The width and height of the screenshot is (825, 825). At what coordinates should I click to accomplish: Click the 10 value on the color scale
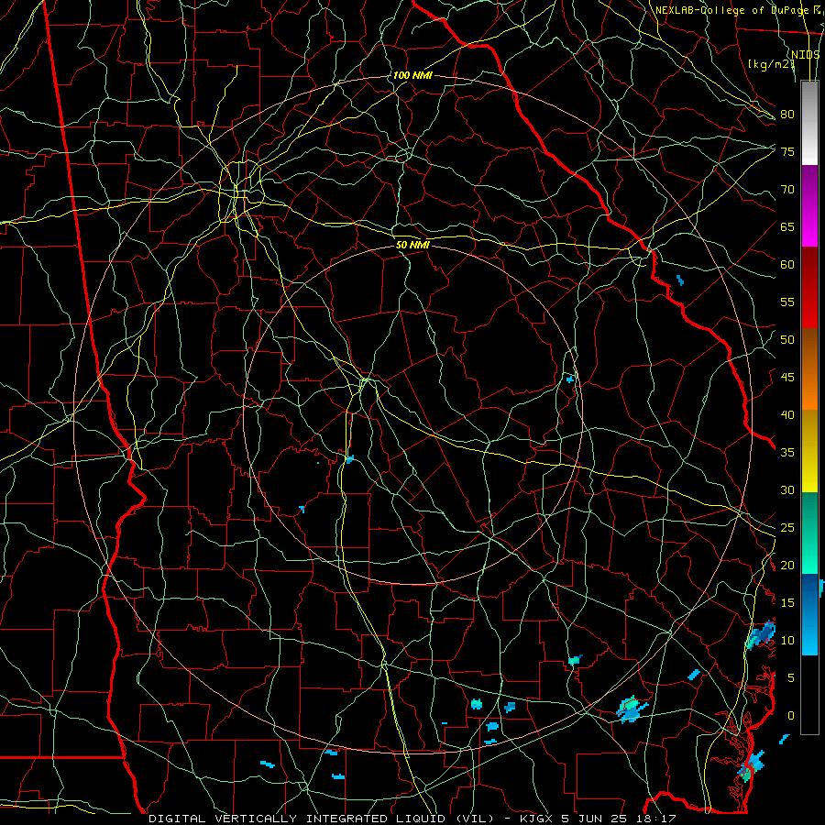(x=787, y=641)
